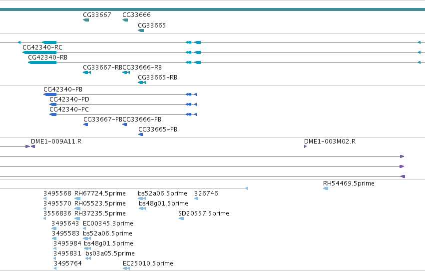Click the CG42340-PD protein label

click(69, 99)
